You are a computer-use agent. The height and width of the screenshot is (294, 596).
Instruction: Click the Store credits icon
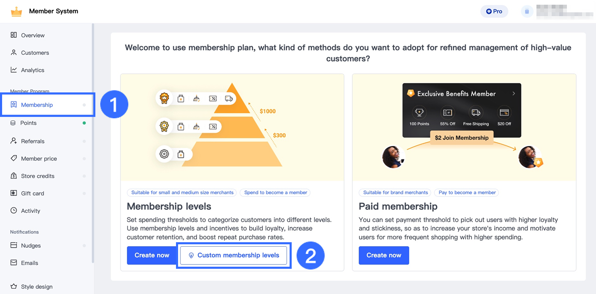pyautogui.click(x=14, y=176)
